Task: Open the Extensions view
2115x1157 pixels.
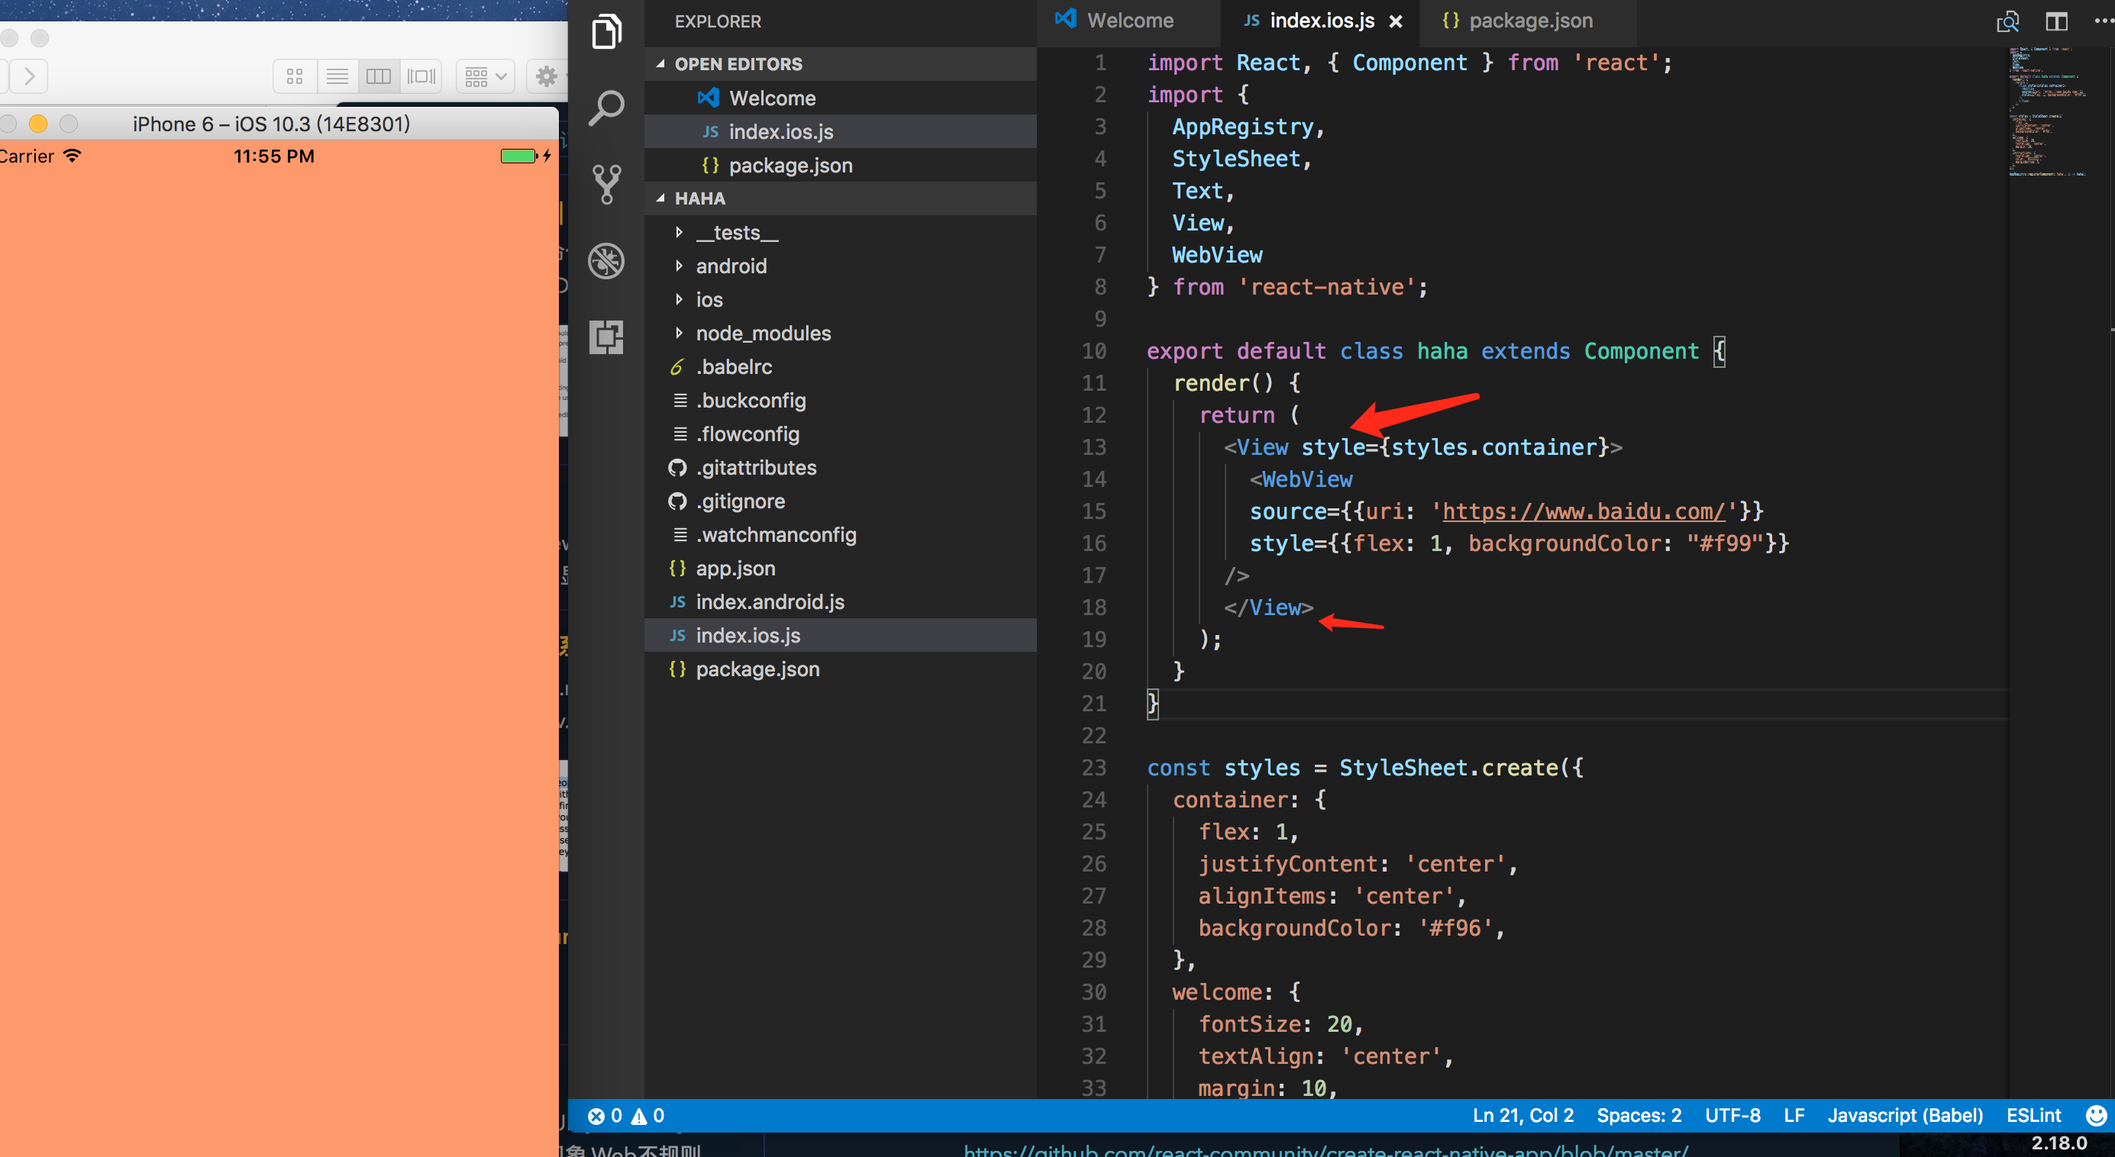Action: [606, 337]
